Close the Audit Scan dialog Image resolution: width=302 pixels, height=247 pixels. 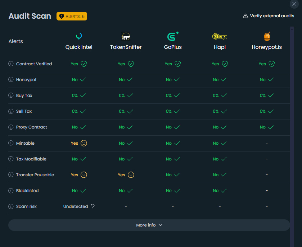tap(294, 4)
